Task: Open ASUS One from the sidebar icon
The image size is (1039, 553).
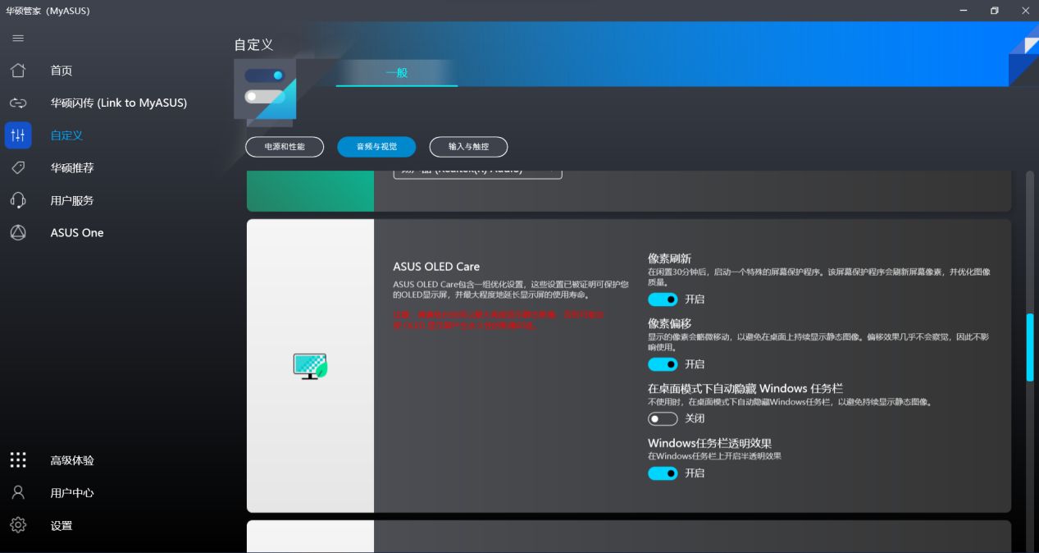Action: tap(17, 232)
